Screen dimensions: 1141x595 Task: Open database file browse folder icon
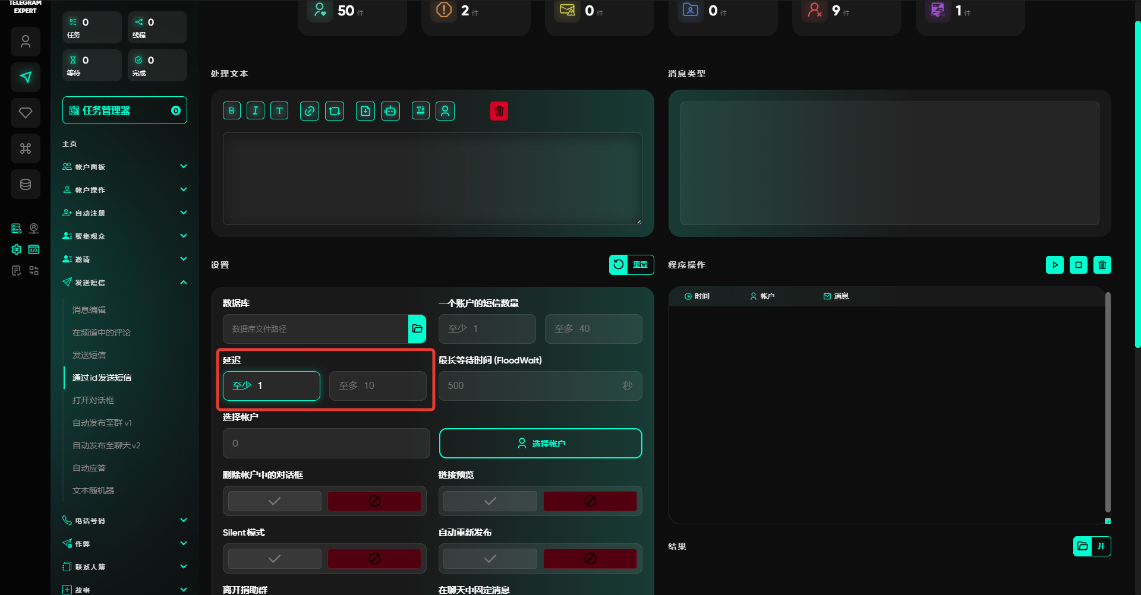[417, 329]
